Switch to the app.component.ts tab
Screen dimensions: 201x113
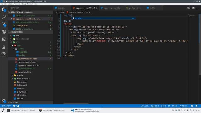[112, 8]
